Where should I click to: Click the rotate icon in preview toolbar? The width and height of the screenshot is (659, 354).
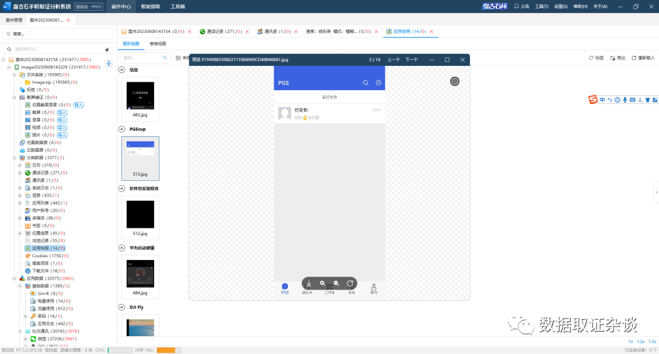click(351, 284)
